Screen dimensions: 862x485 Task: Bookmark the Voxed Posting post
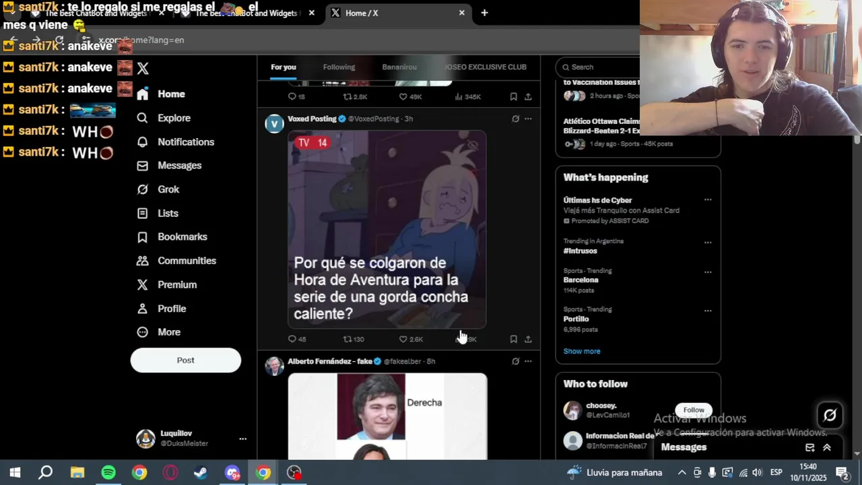click(x=513, y=339)
